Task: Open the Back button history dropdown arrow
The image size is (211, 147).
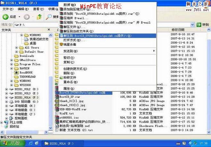Action: [x=19, y=17]
